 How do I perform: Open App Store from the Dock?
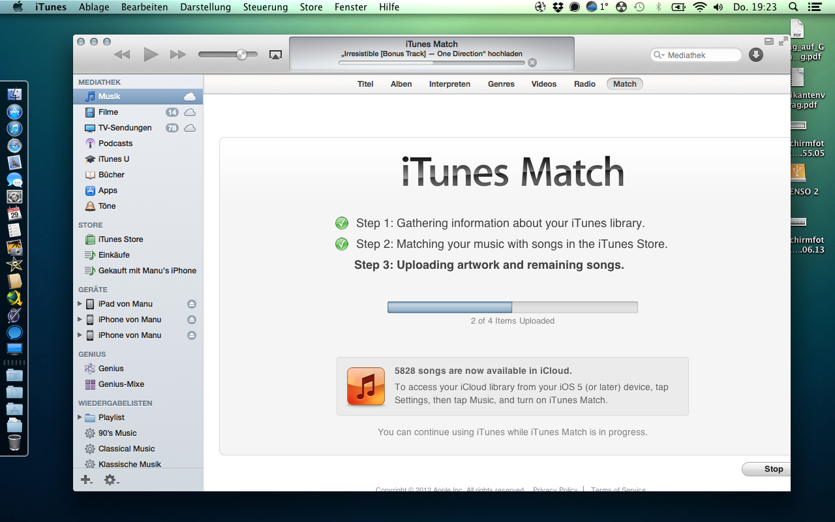(14, 112)
